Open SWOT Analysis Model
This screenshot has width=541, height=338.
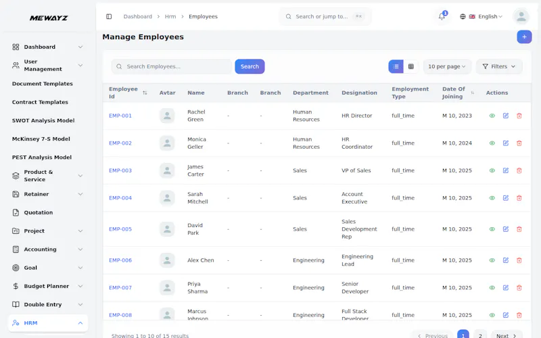43,121
